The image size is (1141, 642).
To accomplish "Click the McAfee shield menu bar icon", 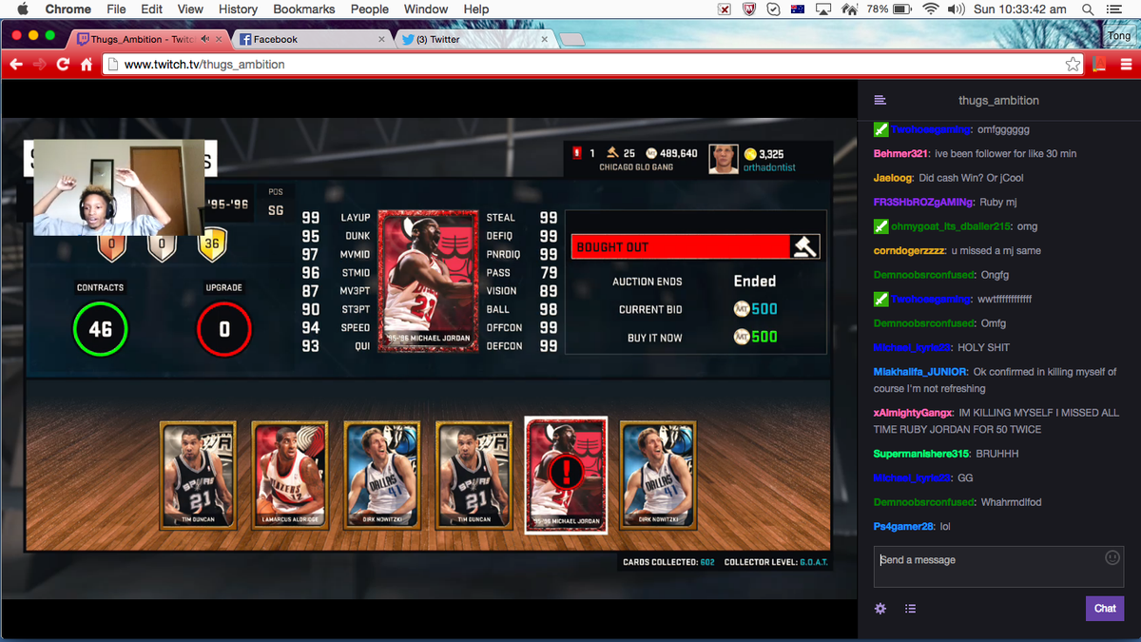I will (x=749, y=10).
